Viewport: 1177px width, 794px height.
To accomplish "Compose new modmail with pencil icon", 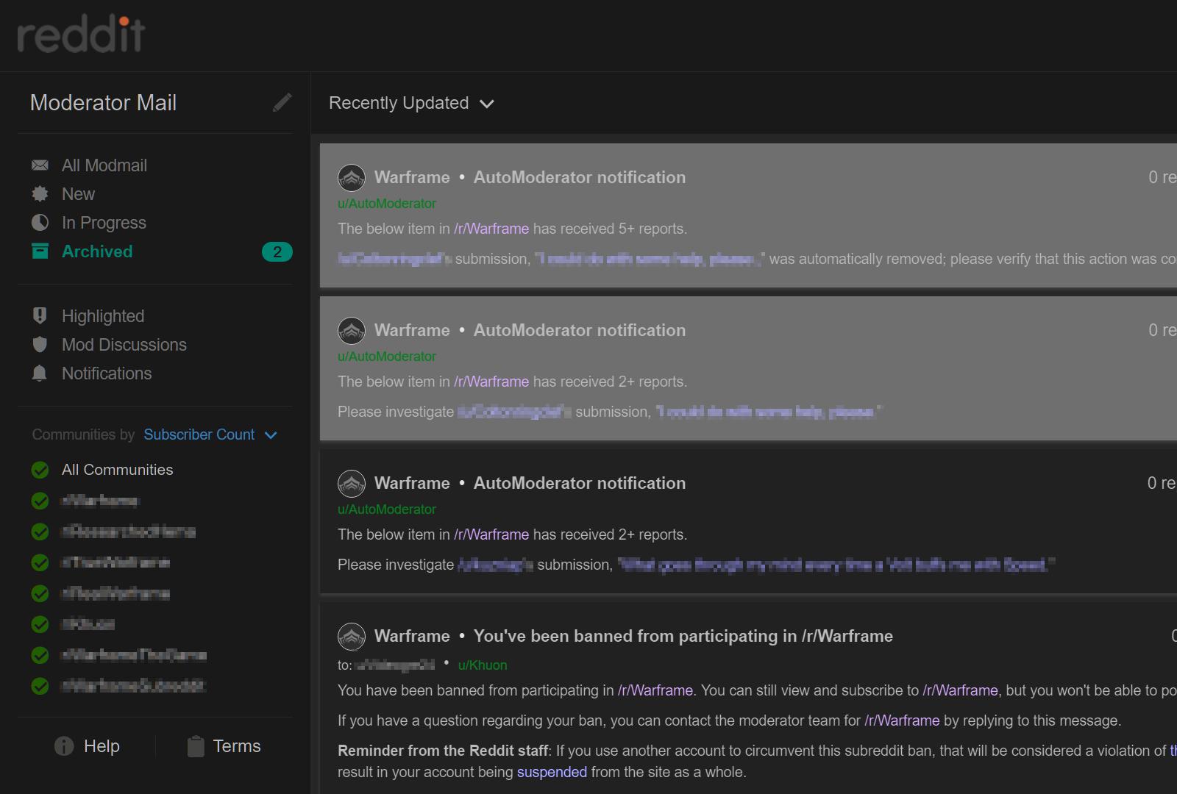I will (282, 102).
